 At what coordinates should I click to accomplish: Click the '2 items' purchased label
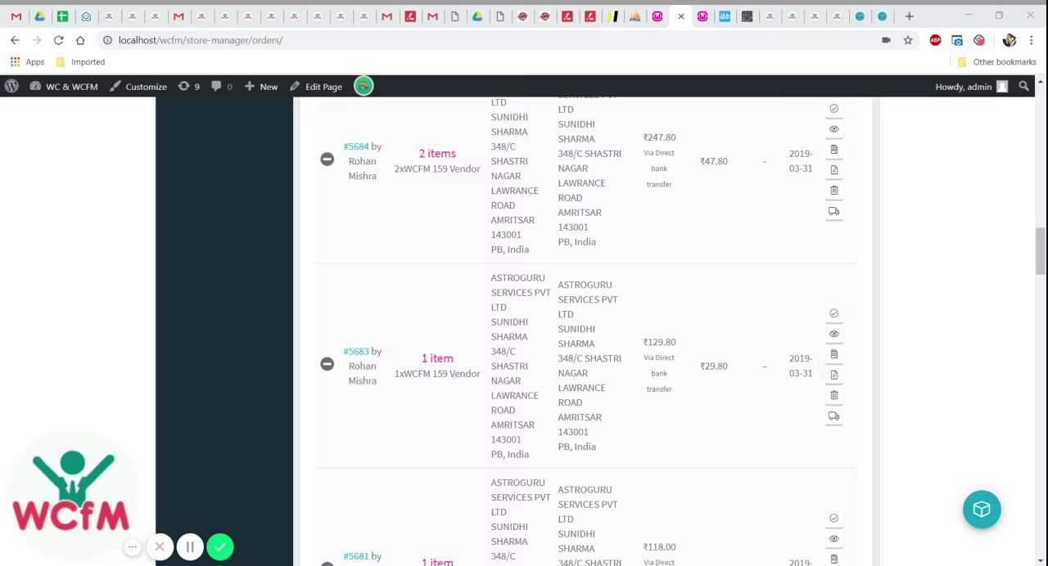(x=437, y=153)
